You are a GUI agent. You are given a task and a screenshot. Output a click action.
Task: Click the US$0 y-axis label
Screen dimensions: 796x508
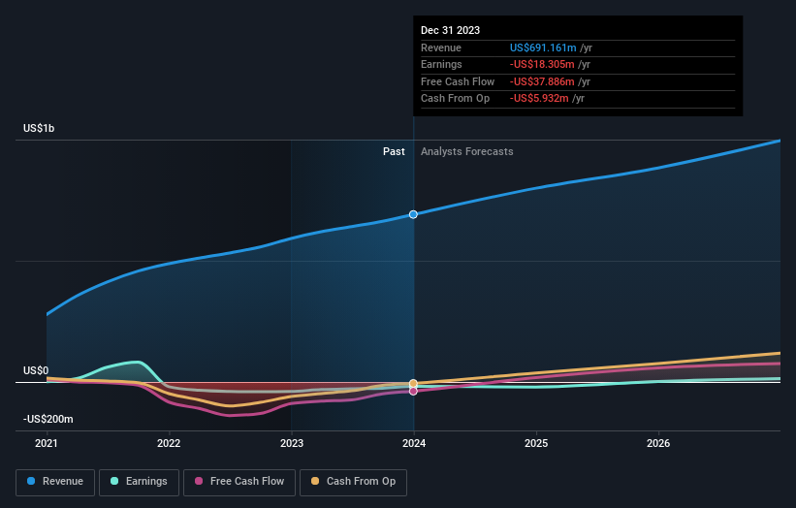[36, 371]
